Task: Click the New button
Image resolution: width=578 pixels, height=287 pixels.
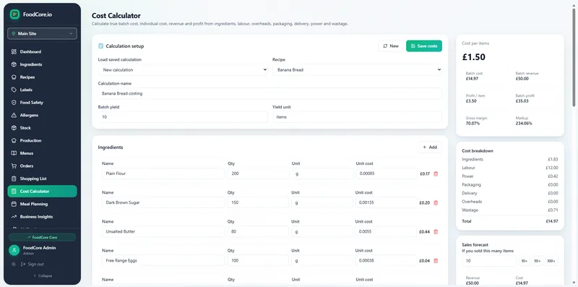Action: pyautogui.click(x=391, y=46)
